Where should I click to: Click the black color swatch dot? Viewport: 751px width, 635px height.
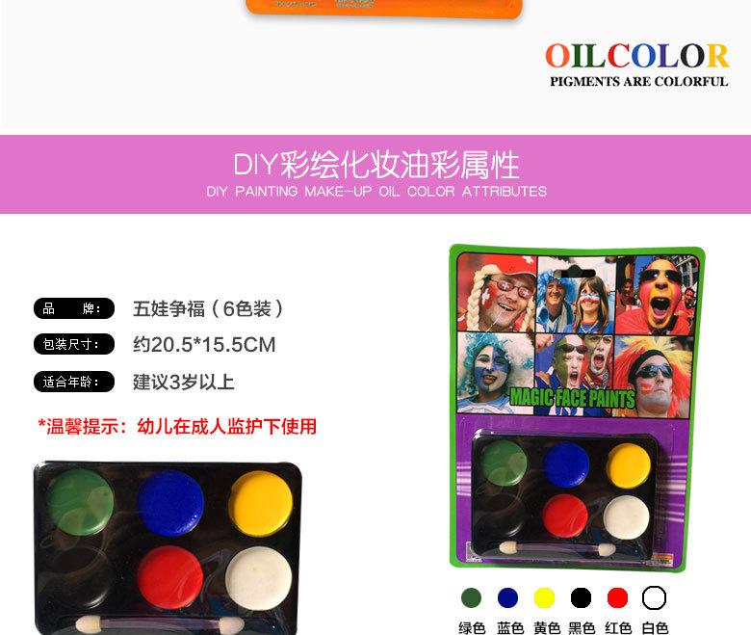coord(581,597)
